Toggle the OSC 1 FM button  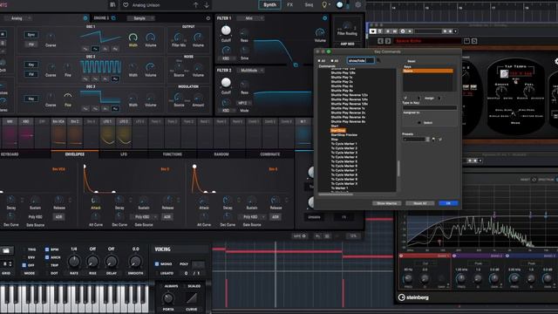31,44
